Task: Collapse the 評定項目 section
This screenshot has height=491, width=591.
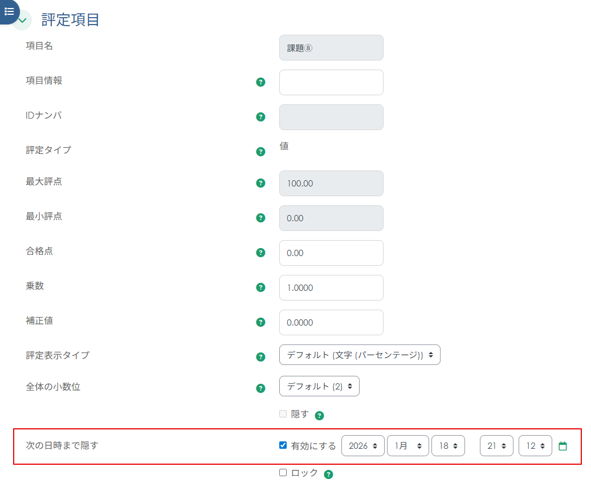Action: 22,21
